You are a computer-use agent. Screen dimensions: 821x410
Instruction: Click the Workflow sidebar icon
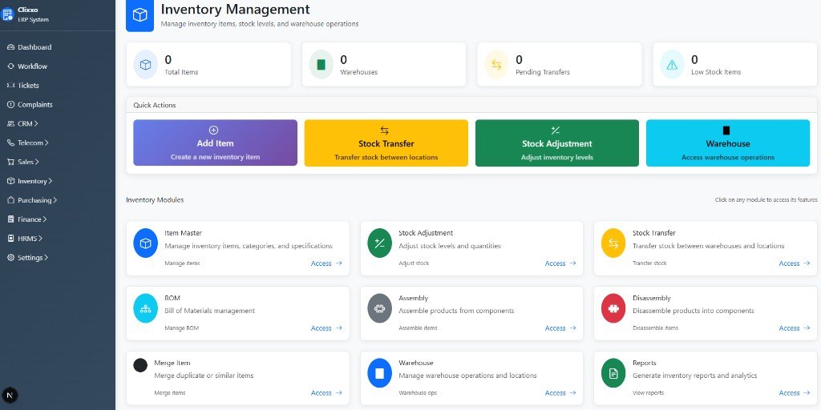(10, 66)
